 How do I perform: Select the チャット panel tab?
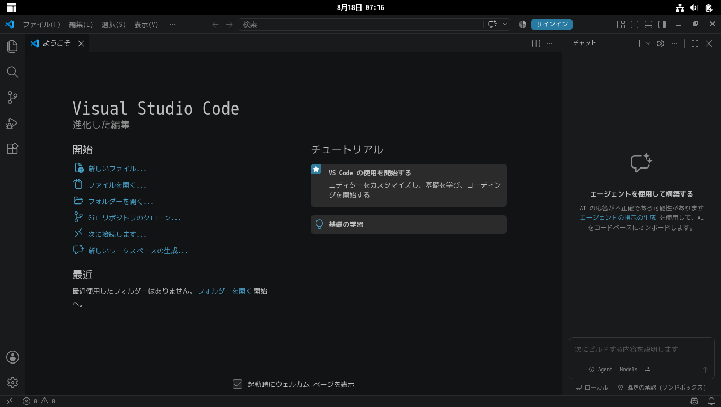[x=585, y=43]
